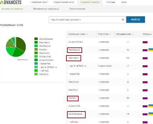
Task: Click the Ukrainian flag in Globalteaser row
Action: coord(151,114)
